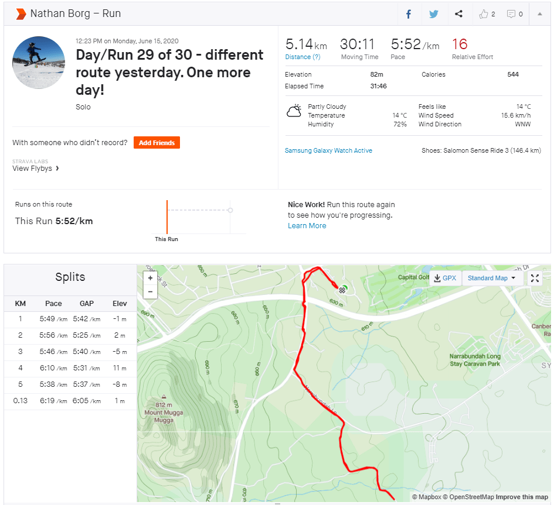
Task: Download the GPX file
Action: click(445, 278)
